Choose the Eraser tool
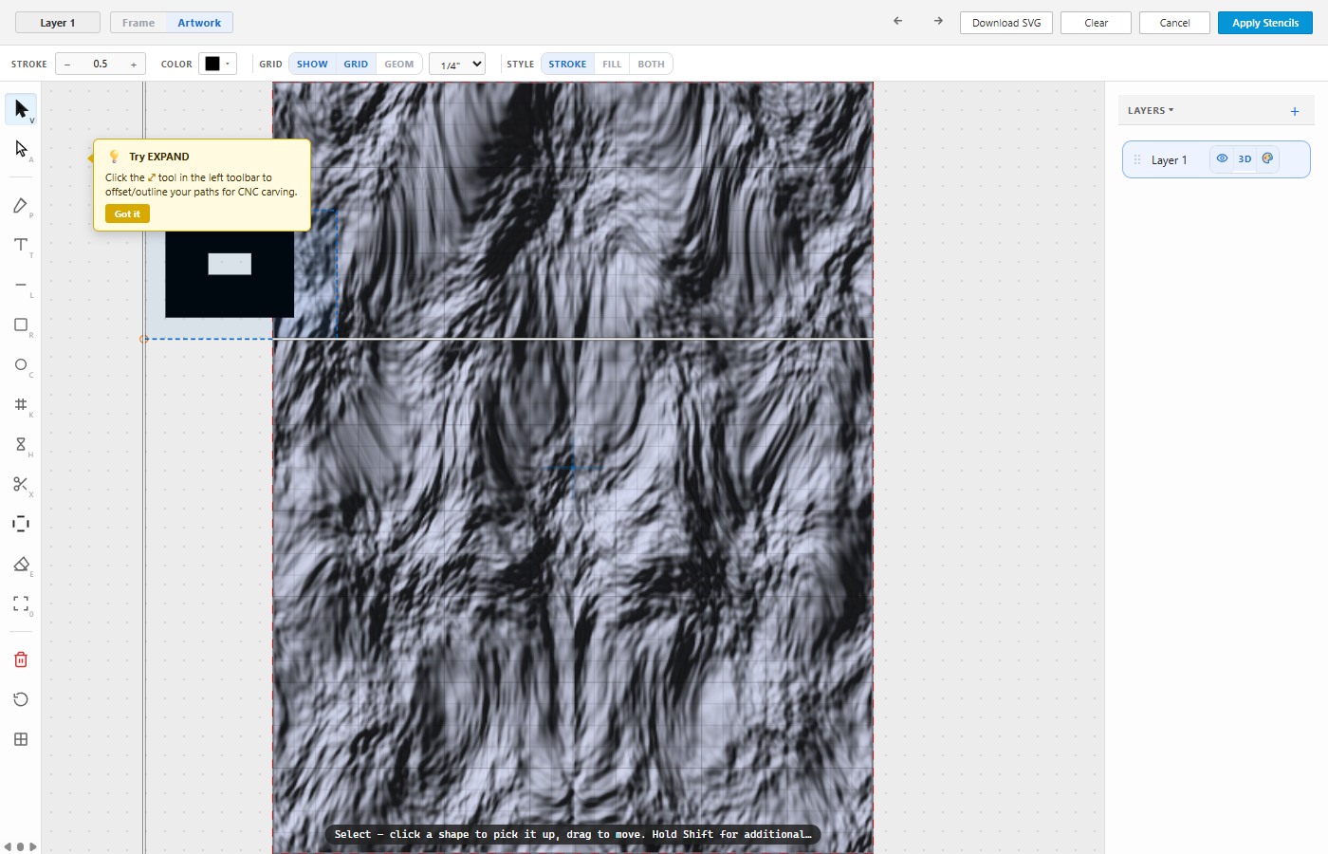Screen dimensions: 1328x854 click(x=21, y=564)
